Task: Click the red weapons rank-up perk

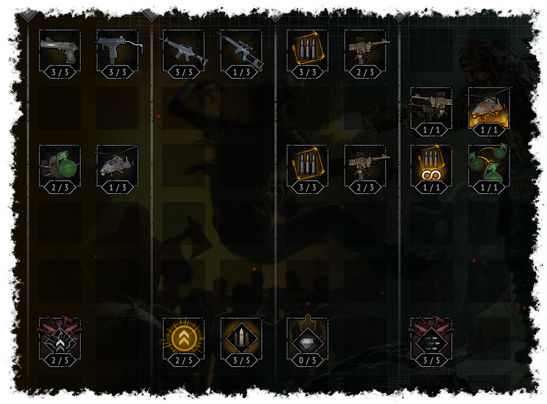Action: pyautogui.click(x=59, y=339)
